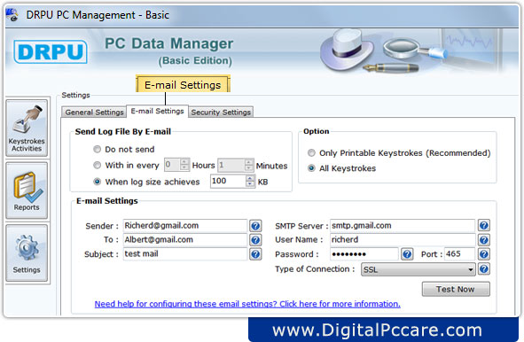
Task: Click help icon beside Password field
Action: [x=407, y=254]
